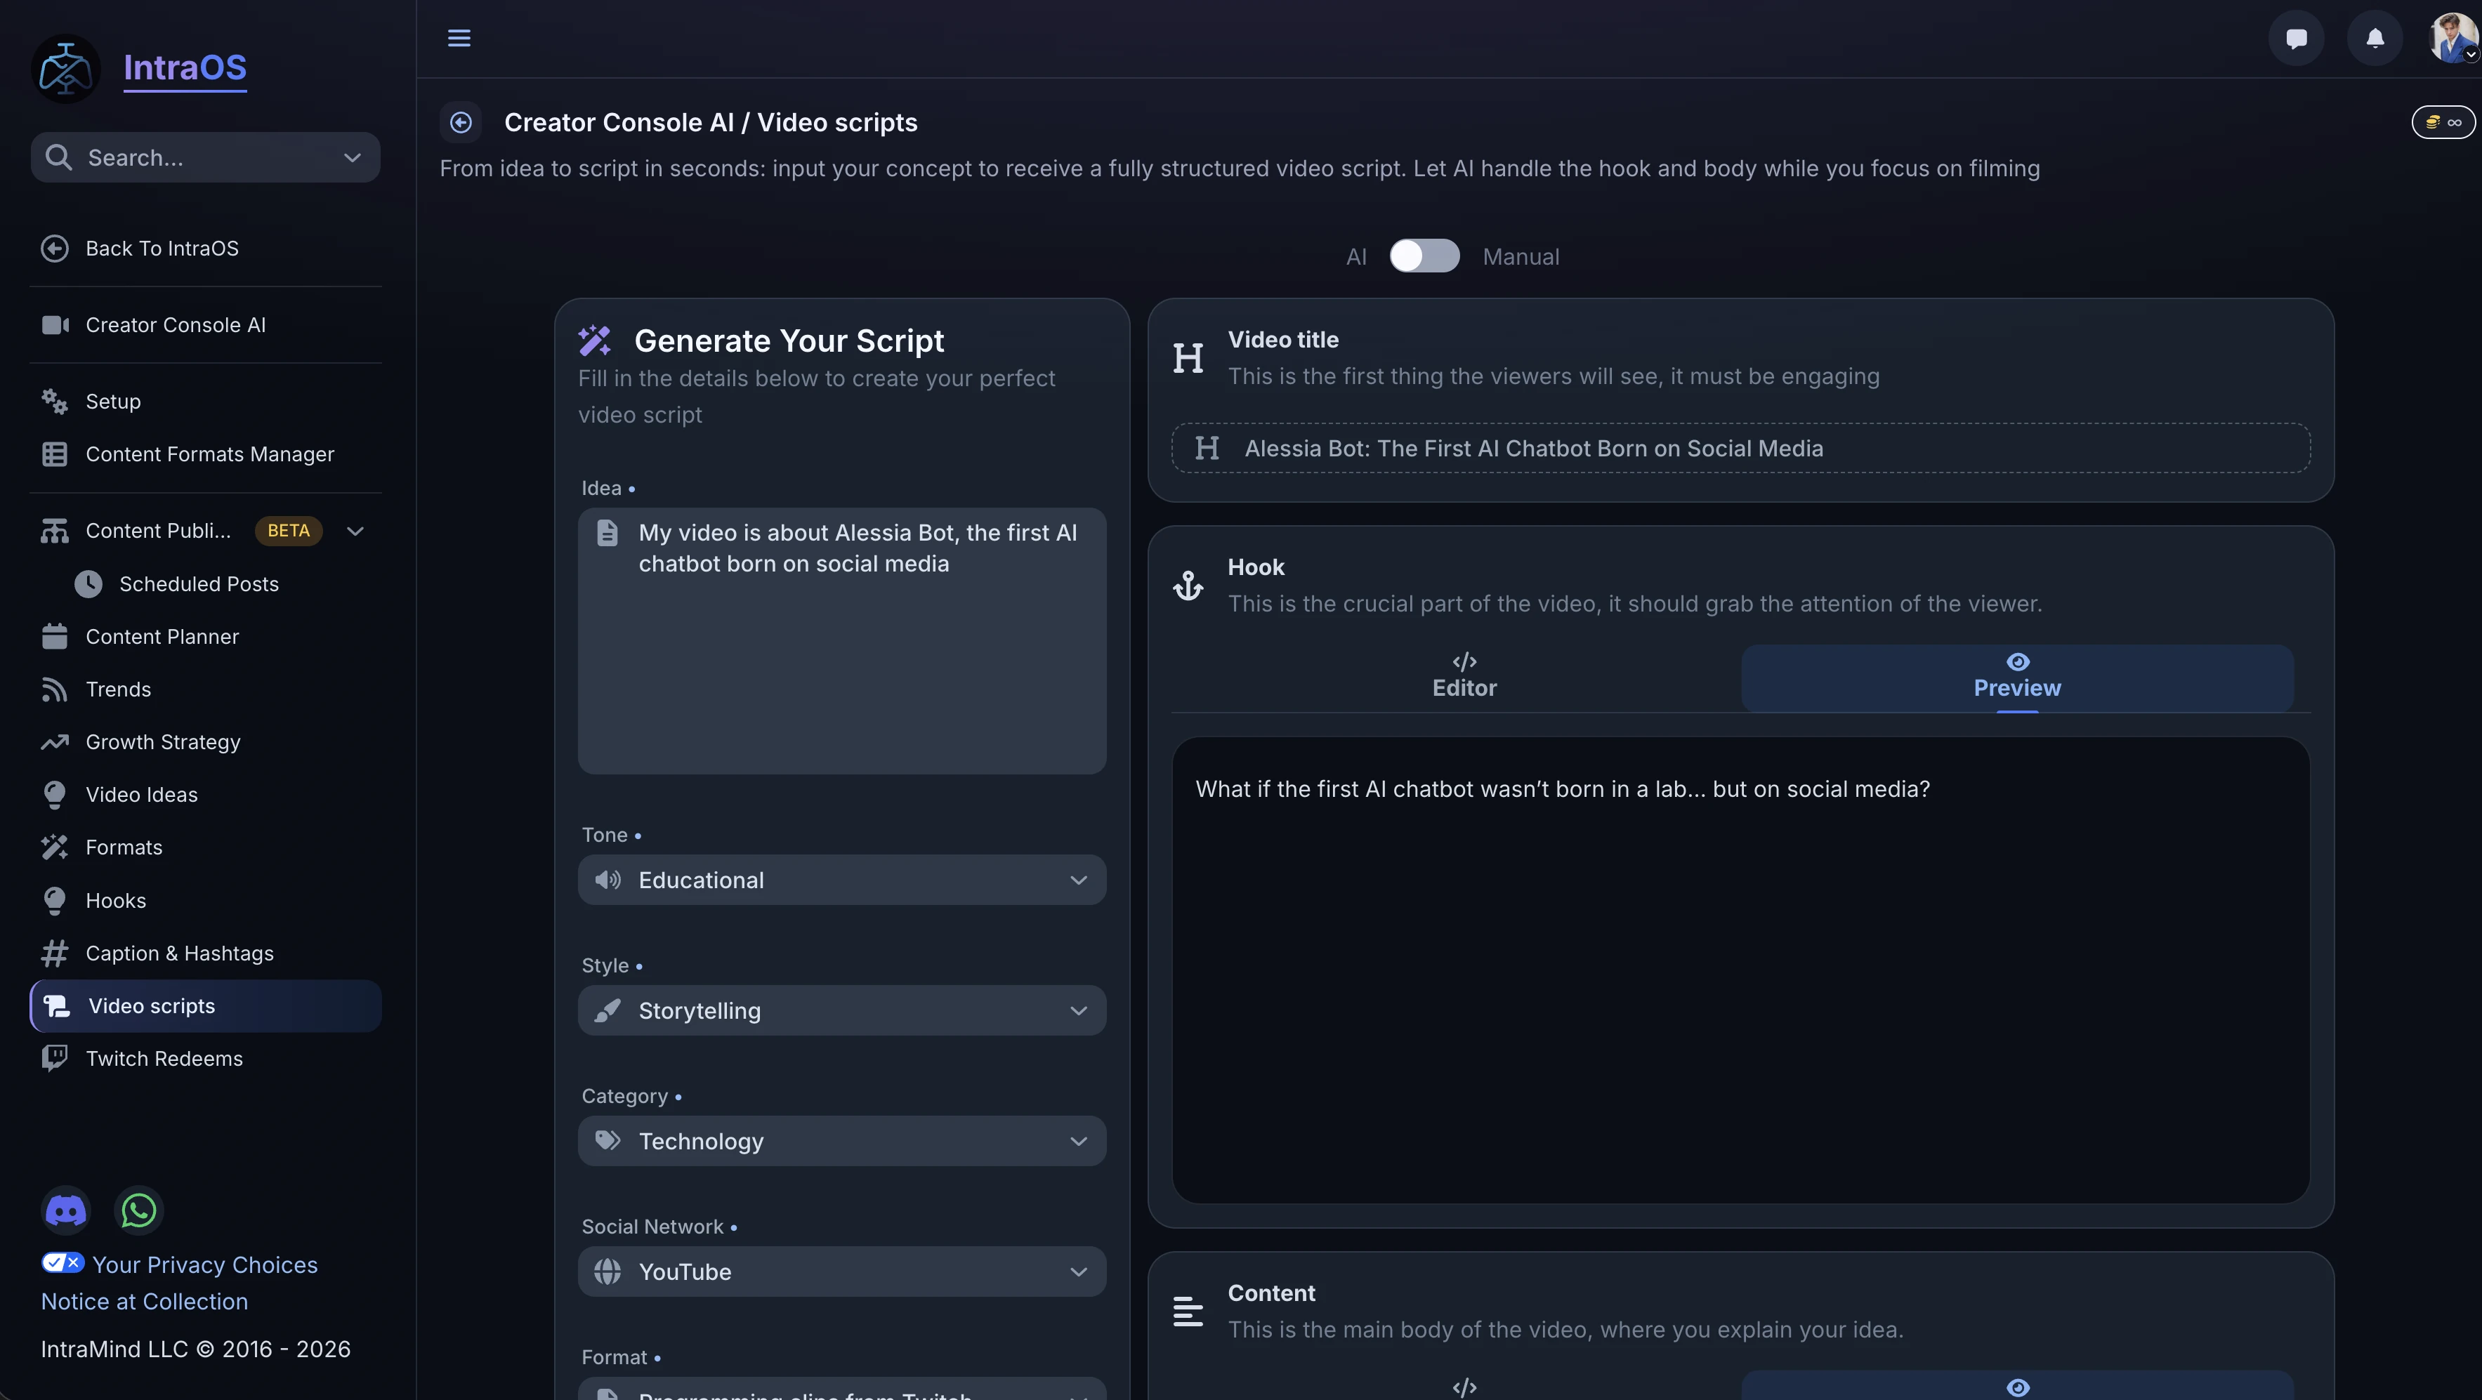The width and height of the screenshot is (2482, 1400).
Task: Open Content Formats Manager
Action: pyautogui.click(x=206, y=454)
